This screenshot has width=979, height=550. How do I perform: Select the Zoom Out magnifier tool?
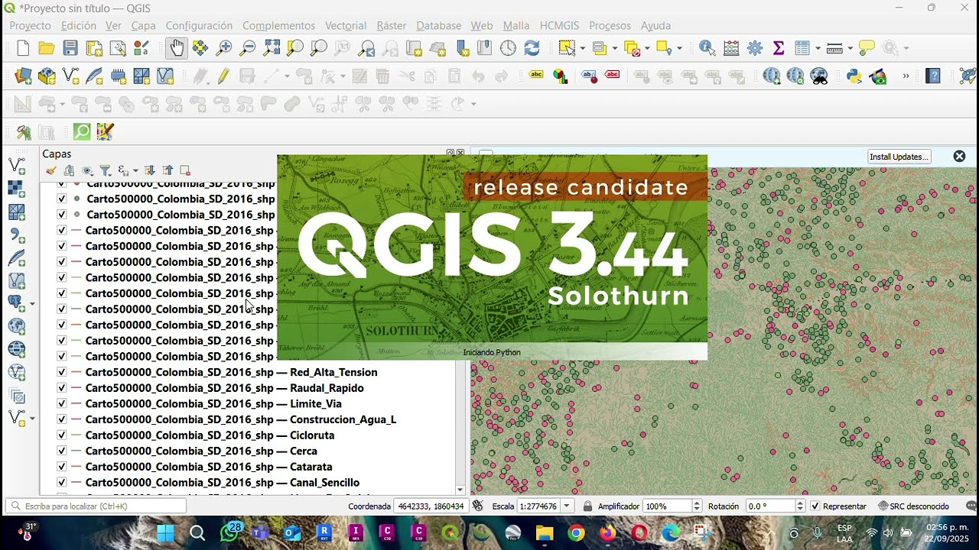click(x=248, y=48)
